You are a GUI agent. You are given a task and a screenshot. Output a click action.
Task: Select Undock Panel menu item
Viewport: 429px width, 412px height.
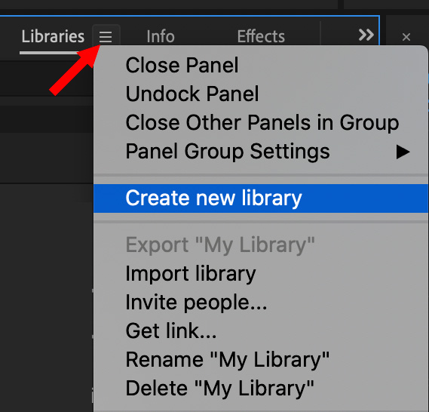(x=261, y=94)
